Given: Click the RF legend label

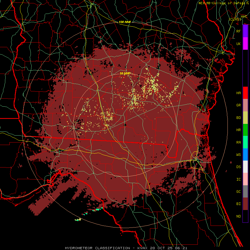Looking at the screenshot, I should click(x=239, y=31).
